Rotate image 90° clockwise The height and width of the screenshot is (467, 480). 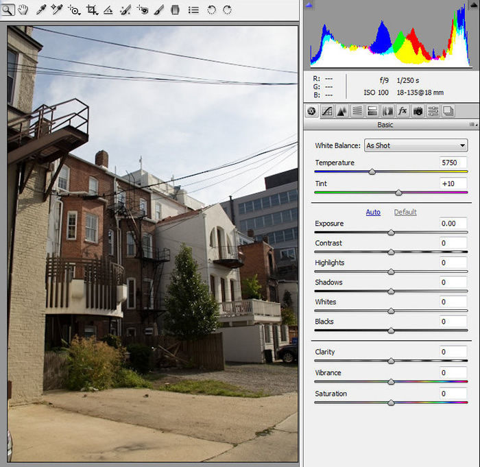pos(227,10)
